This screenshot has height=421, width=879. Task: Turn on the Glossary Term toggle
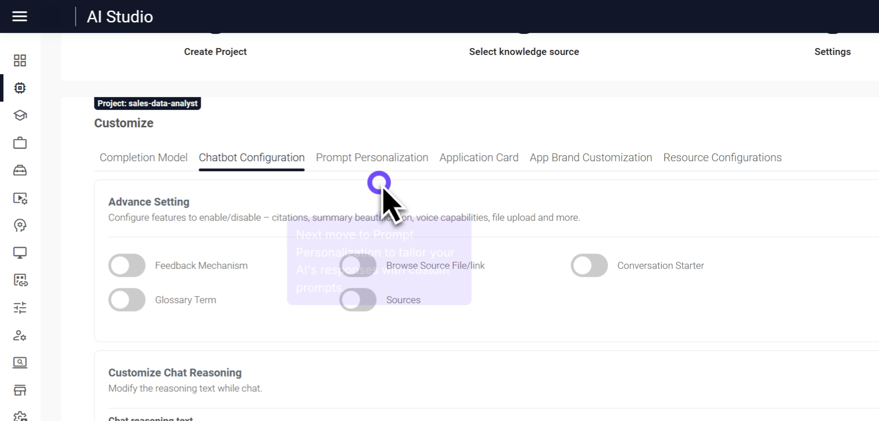[x=127, y=300]
